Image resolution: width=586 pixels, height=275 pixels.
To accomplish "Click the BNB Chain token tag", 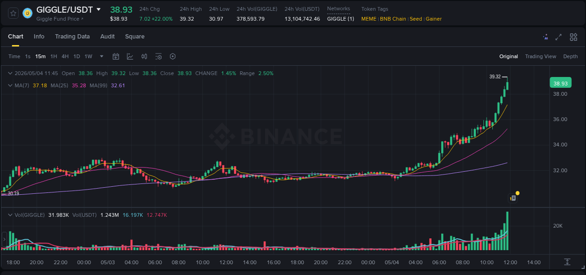I will [393, 19].
